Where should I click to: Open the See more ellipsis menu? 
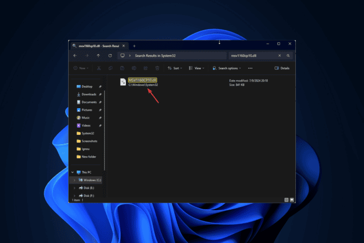250,68
